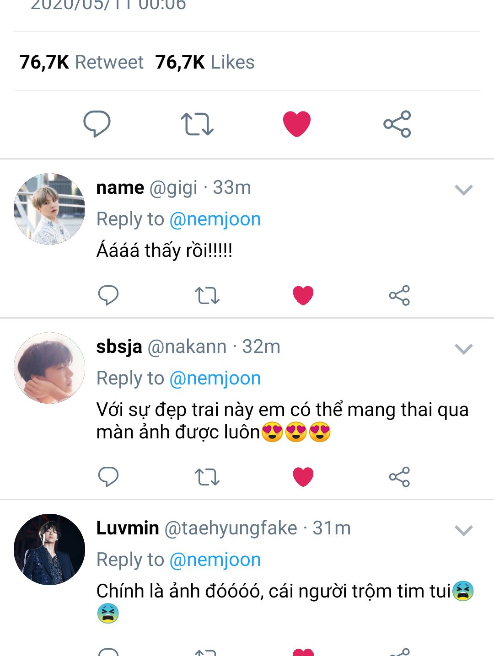Unlike @nakann's reply
494x656 pixels.
pos(303,477)
